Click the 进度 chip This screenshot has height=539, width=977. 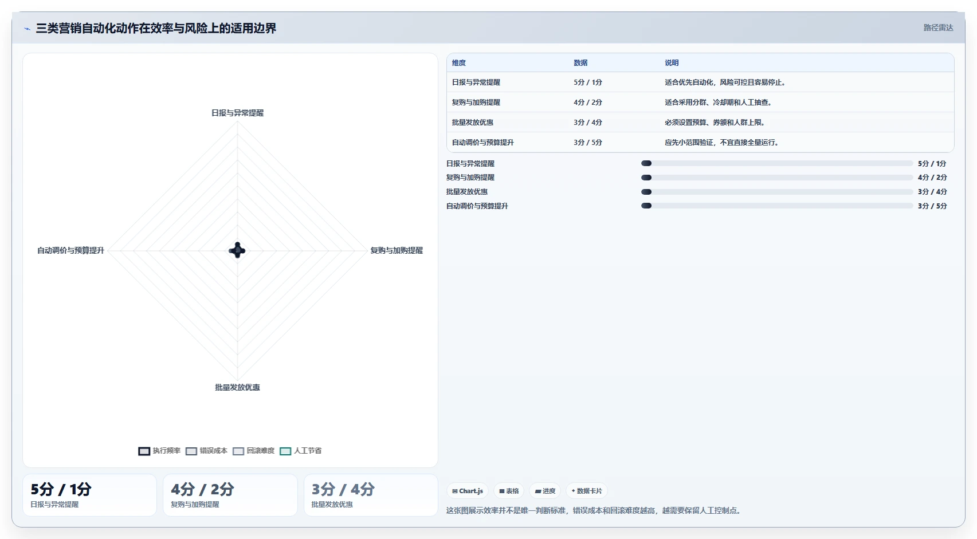click(545, 491)
